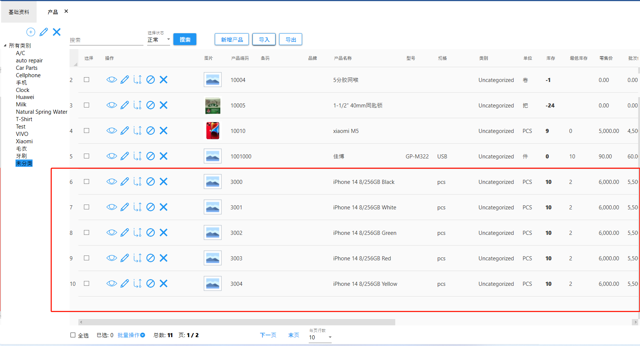Click the add category plus icon

(x=31, y=32)
